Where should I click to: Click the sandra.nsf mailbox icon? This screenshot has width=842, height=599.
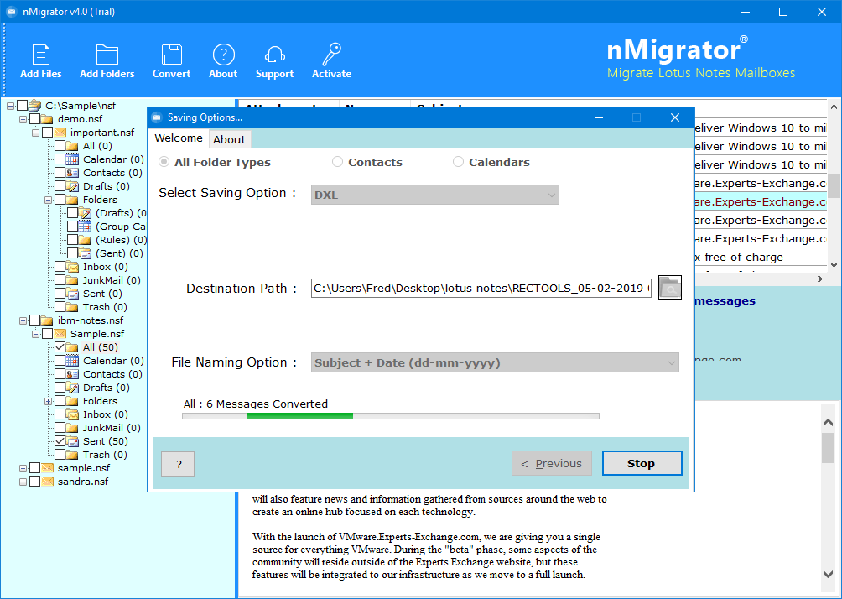click(47, 482)
